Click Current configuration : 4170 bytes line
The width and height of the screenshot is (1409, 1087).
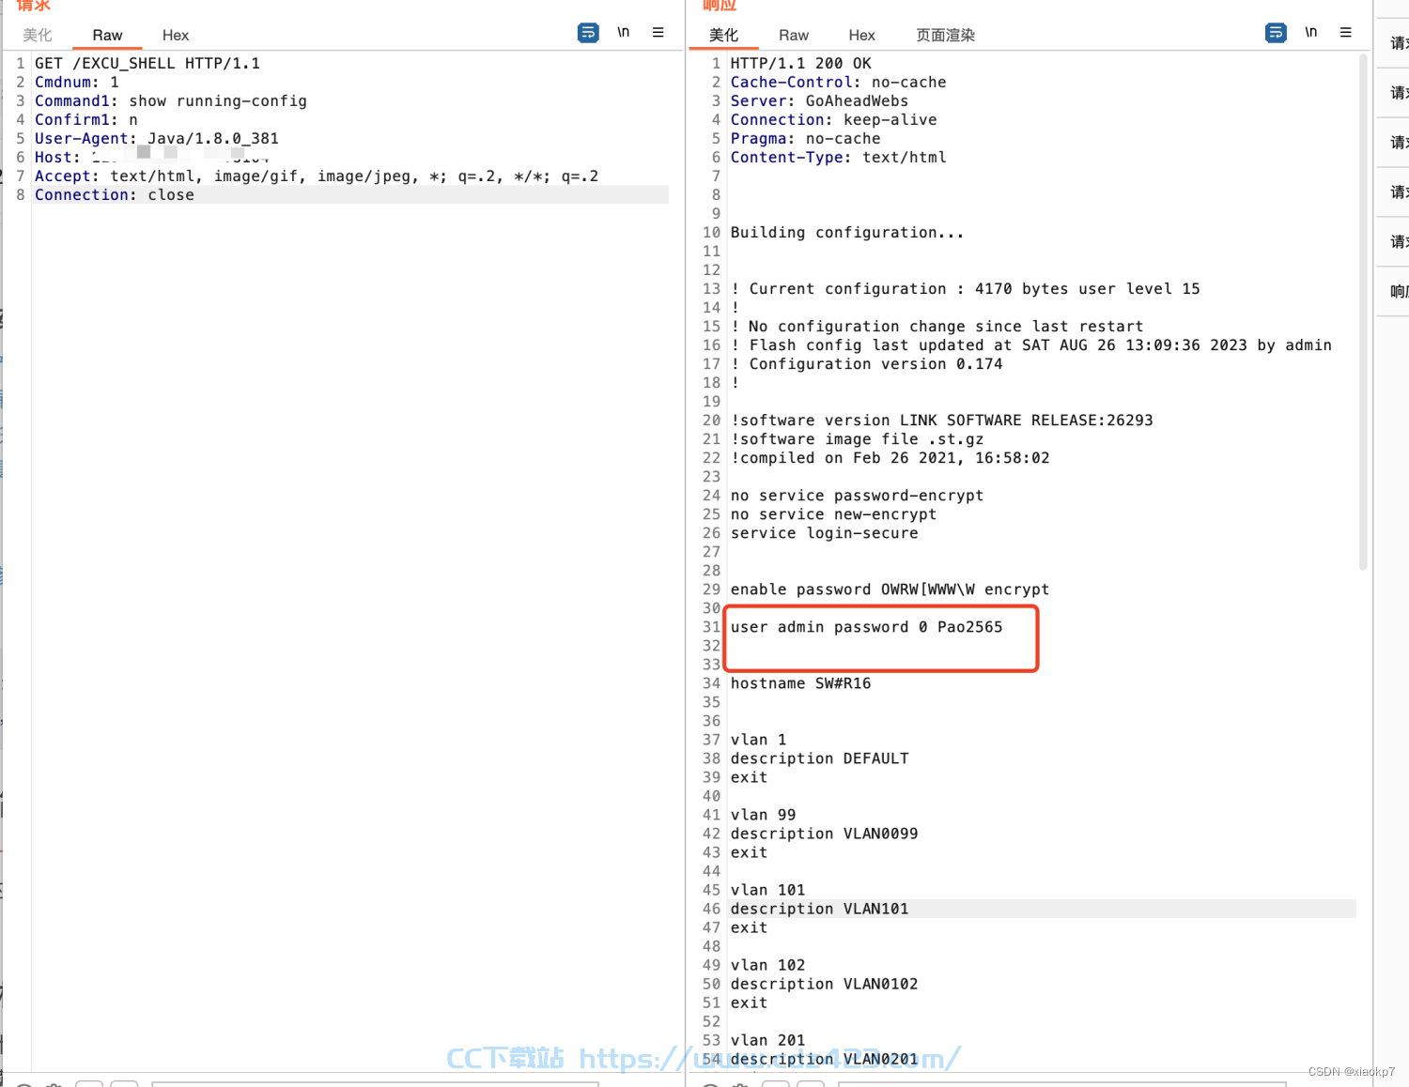pyautogui.click(x=966, y=289)
